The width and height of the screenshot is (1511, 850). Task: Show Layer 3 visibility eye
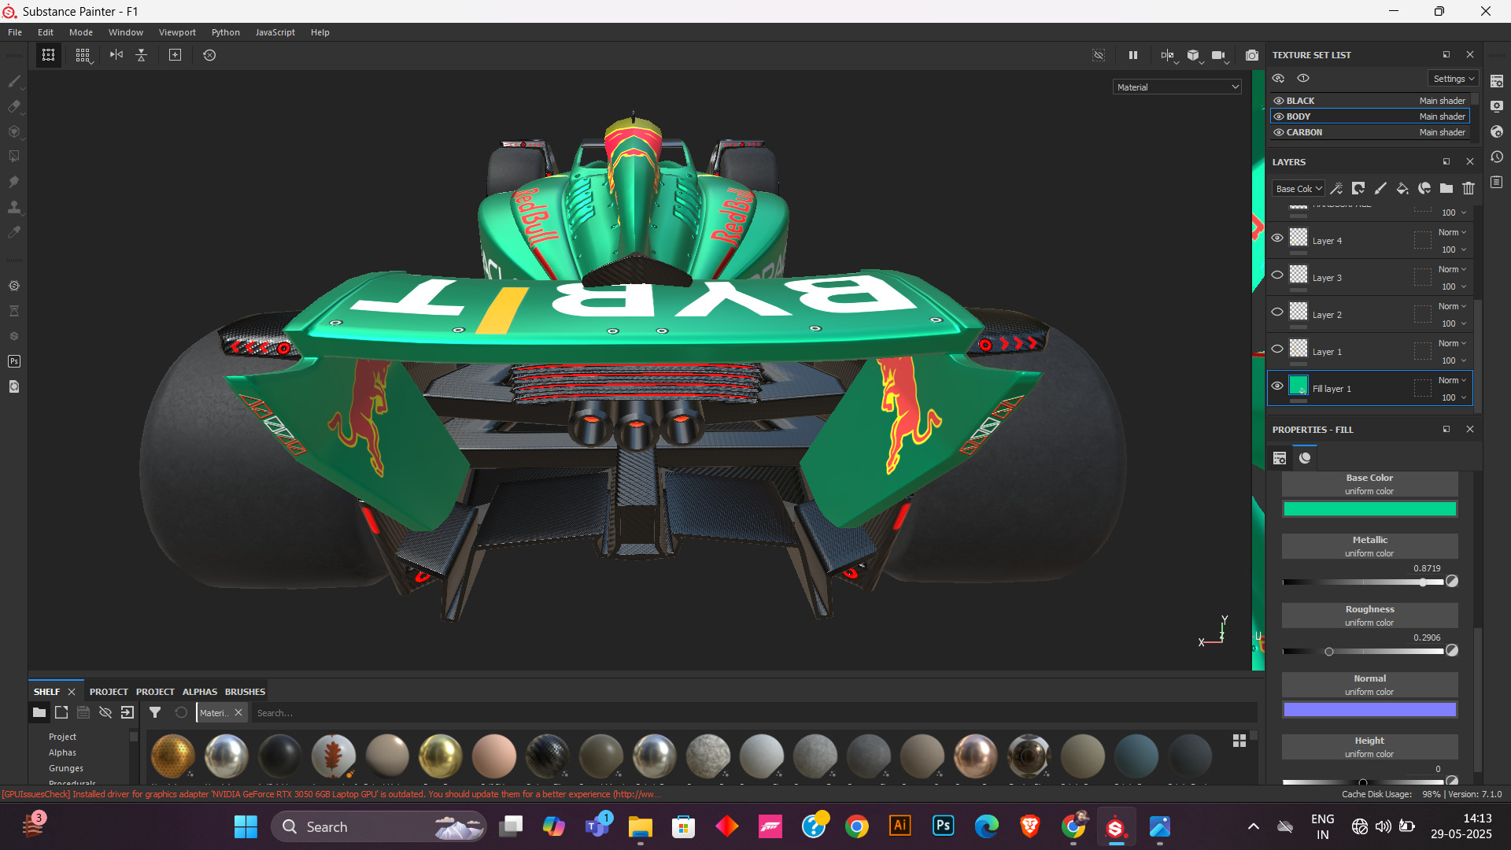click(x=1277, y=275)
